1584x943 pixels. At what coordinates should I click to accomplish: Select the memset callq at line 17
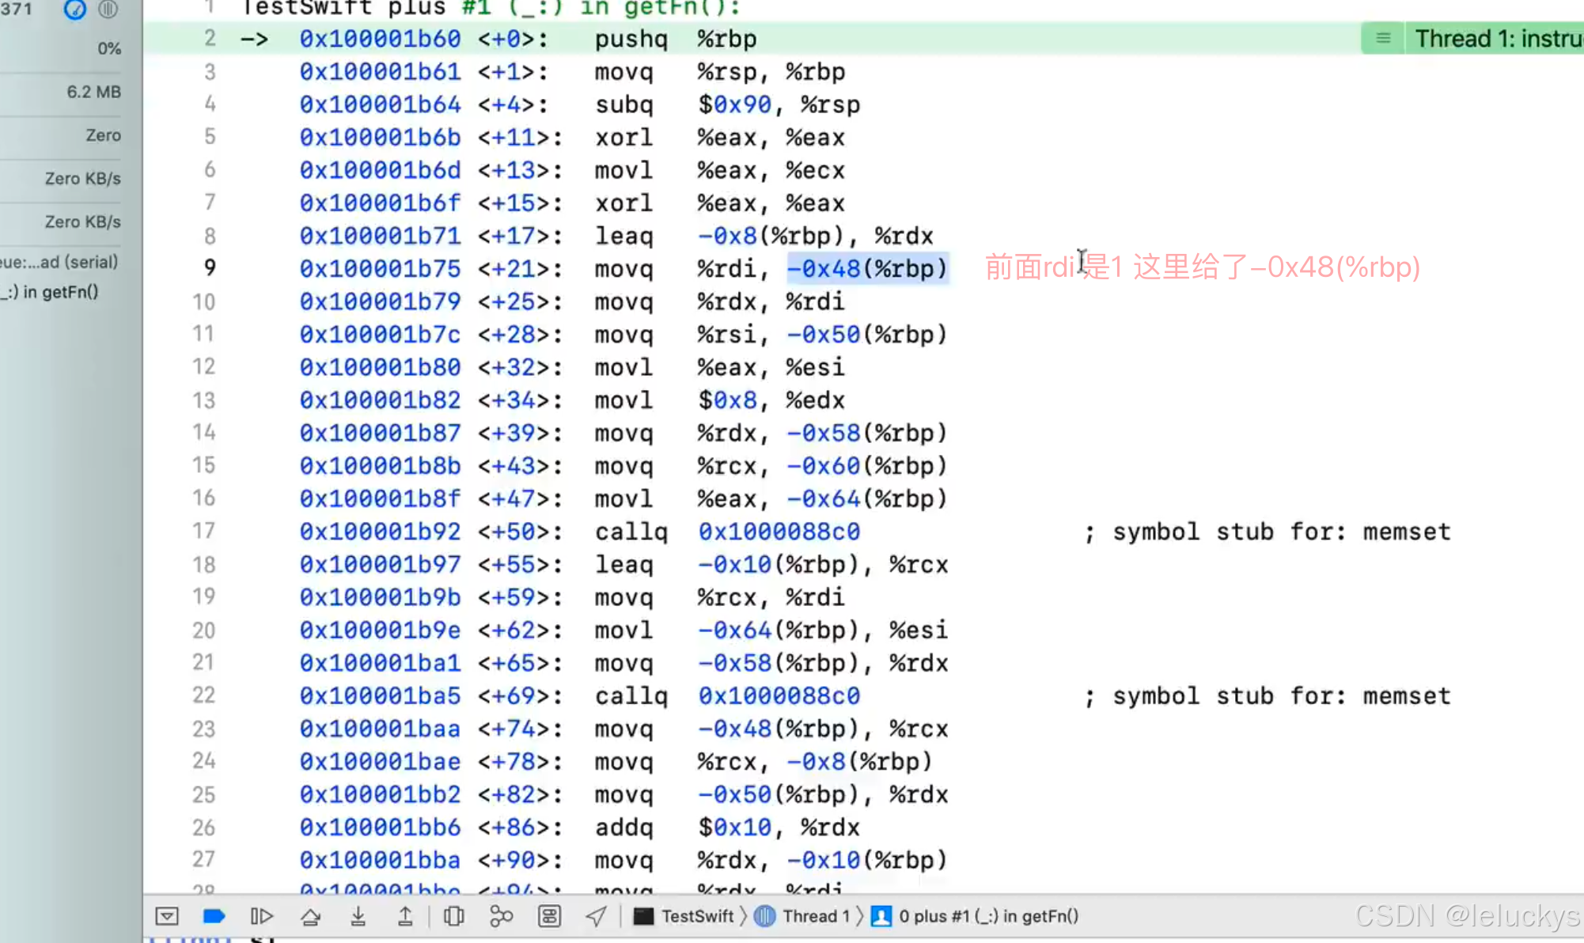click(x=631, y=532)
